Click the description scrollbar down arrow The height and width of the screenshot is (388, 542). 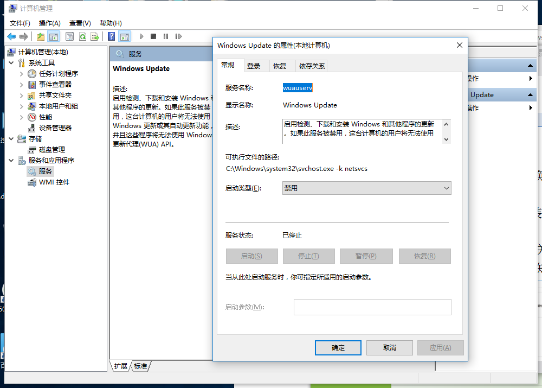pos(446,139)
